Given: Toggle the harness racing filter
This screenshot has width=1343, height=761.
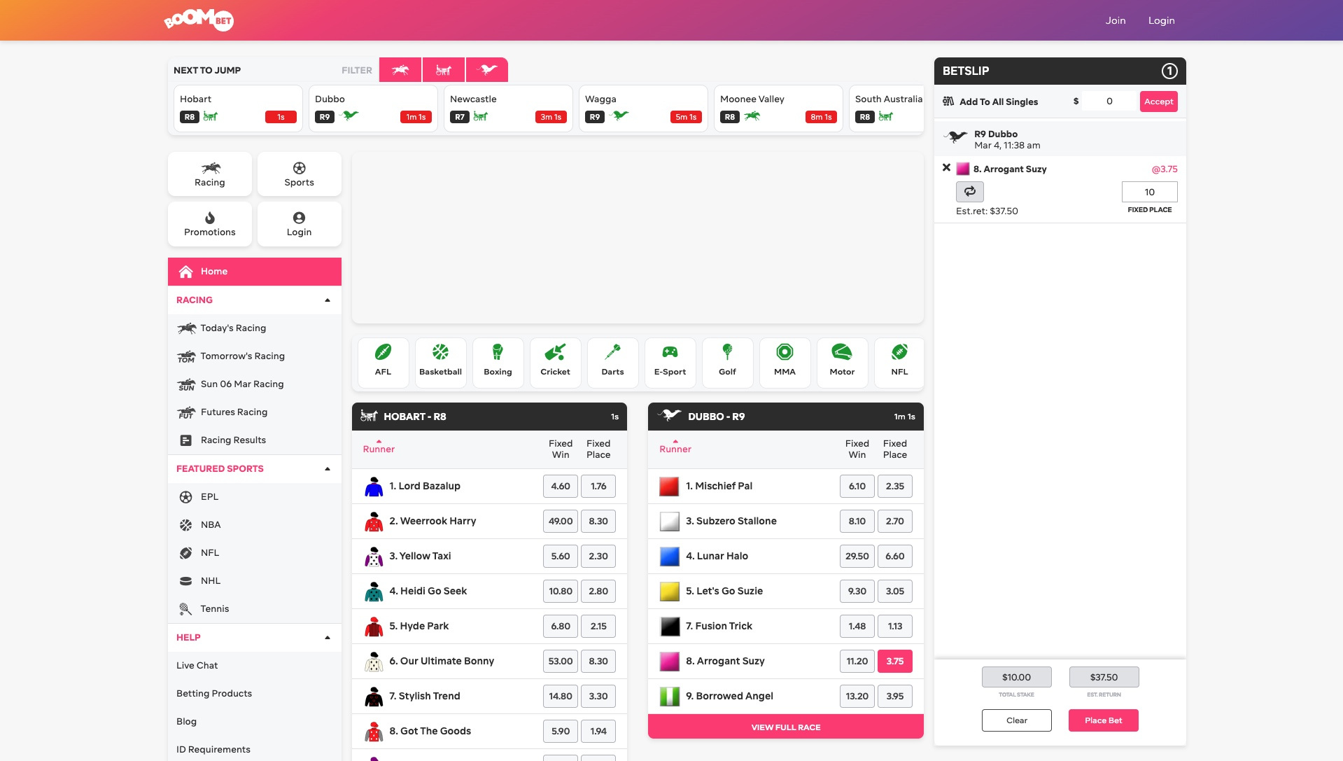Looking at the screenshot, I should (444, 70).
